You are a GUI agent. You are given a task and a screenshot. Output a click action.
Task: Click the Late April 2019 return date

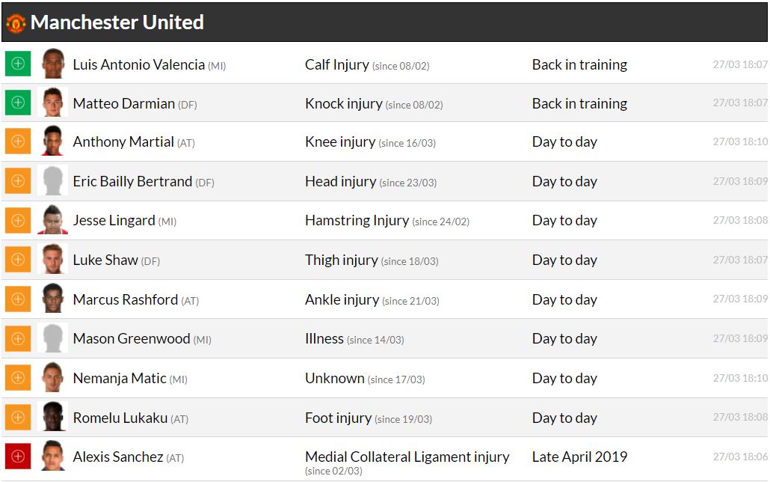[579, 457]
